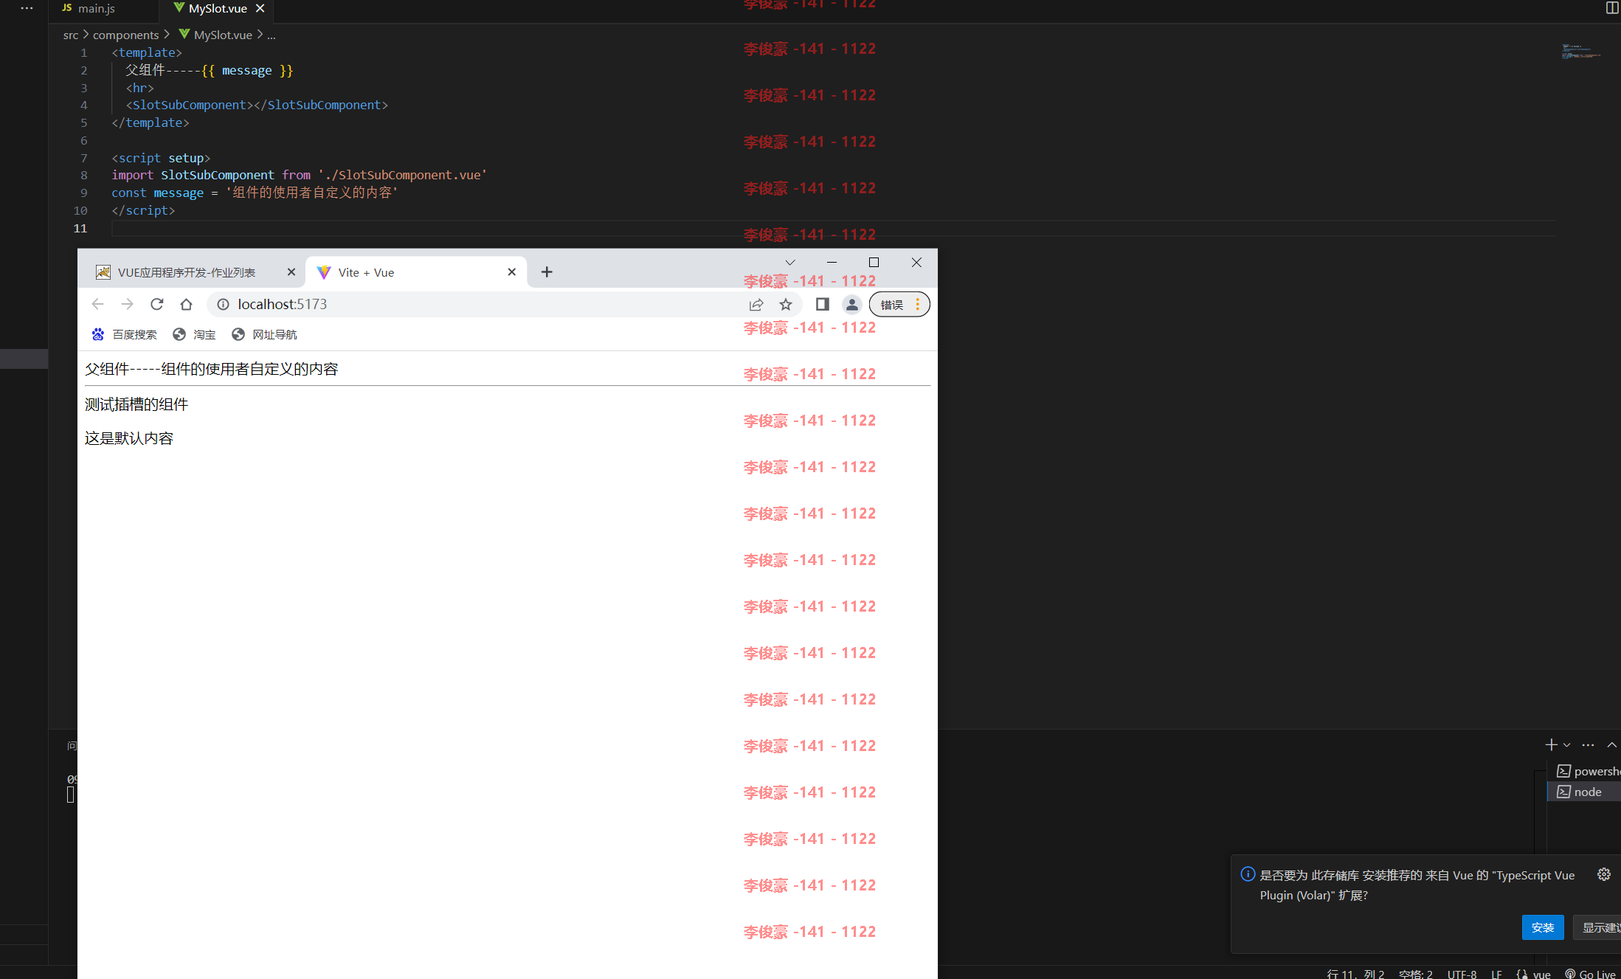The width and height of the screenshot is (1621, 979).
Task: Maximize the terminal panel with chevron
Action: click(x=1611, y=745)
